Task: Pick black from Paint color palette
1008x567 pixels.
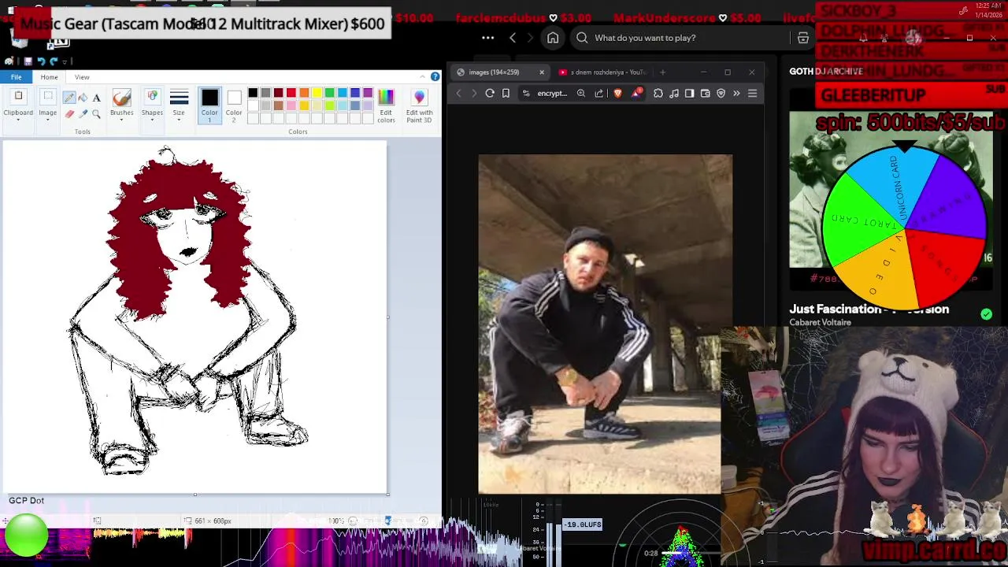Action: 253,93
